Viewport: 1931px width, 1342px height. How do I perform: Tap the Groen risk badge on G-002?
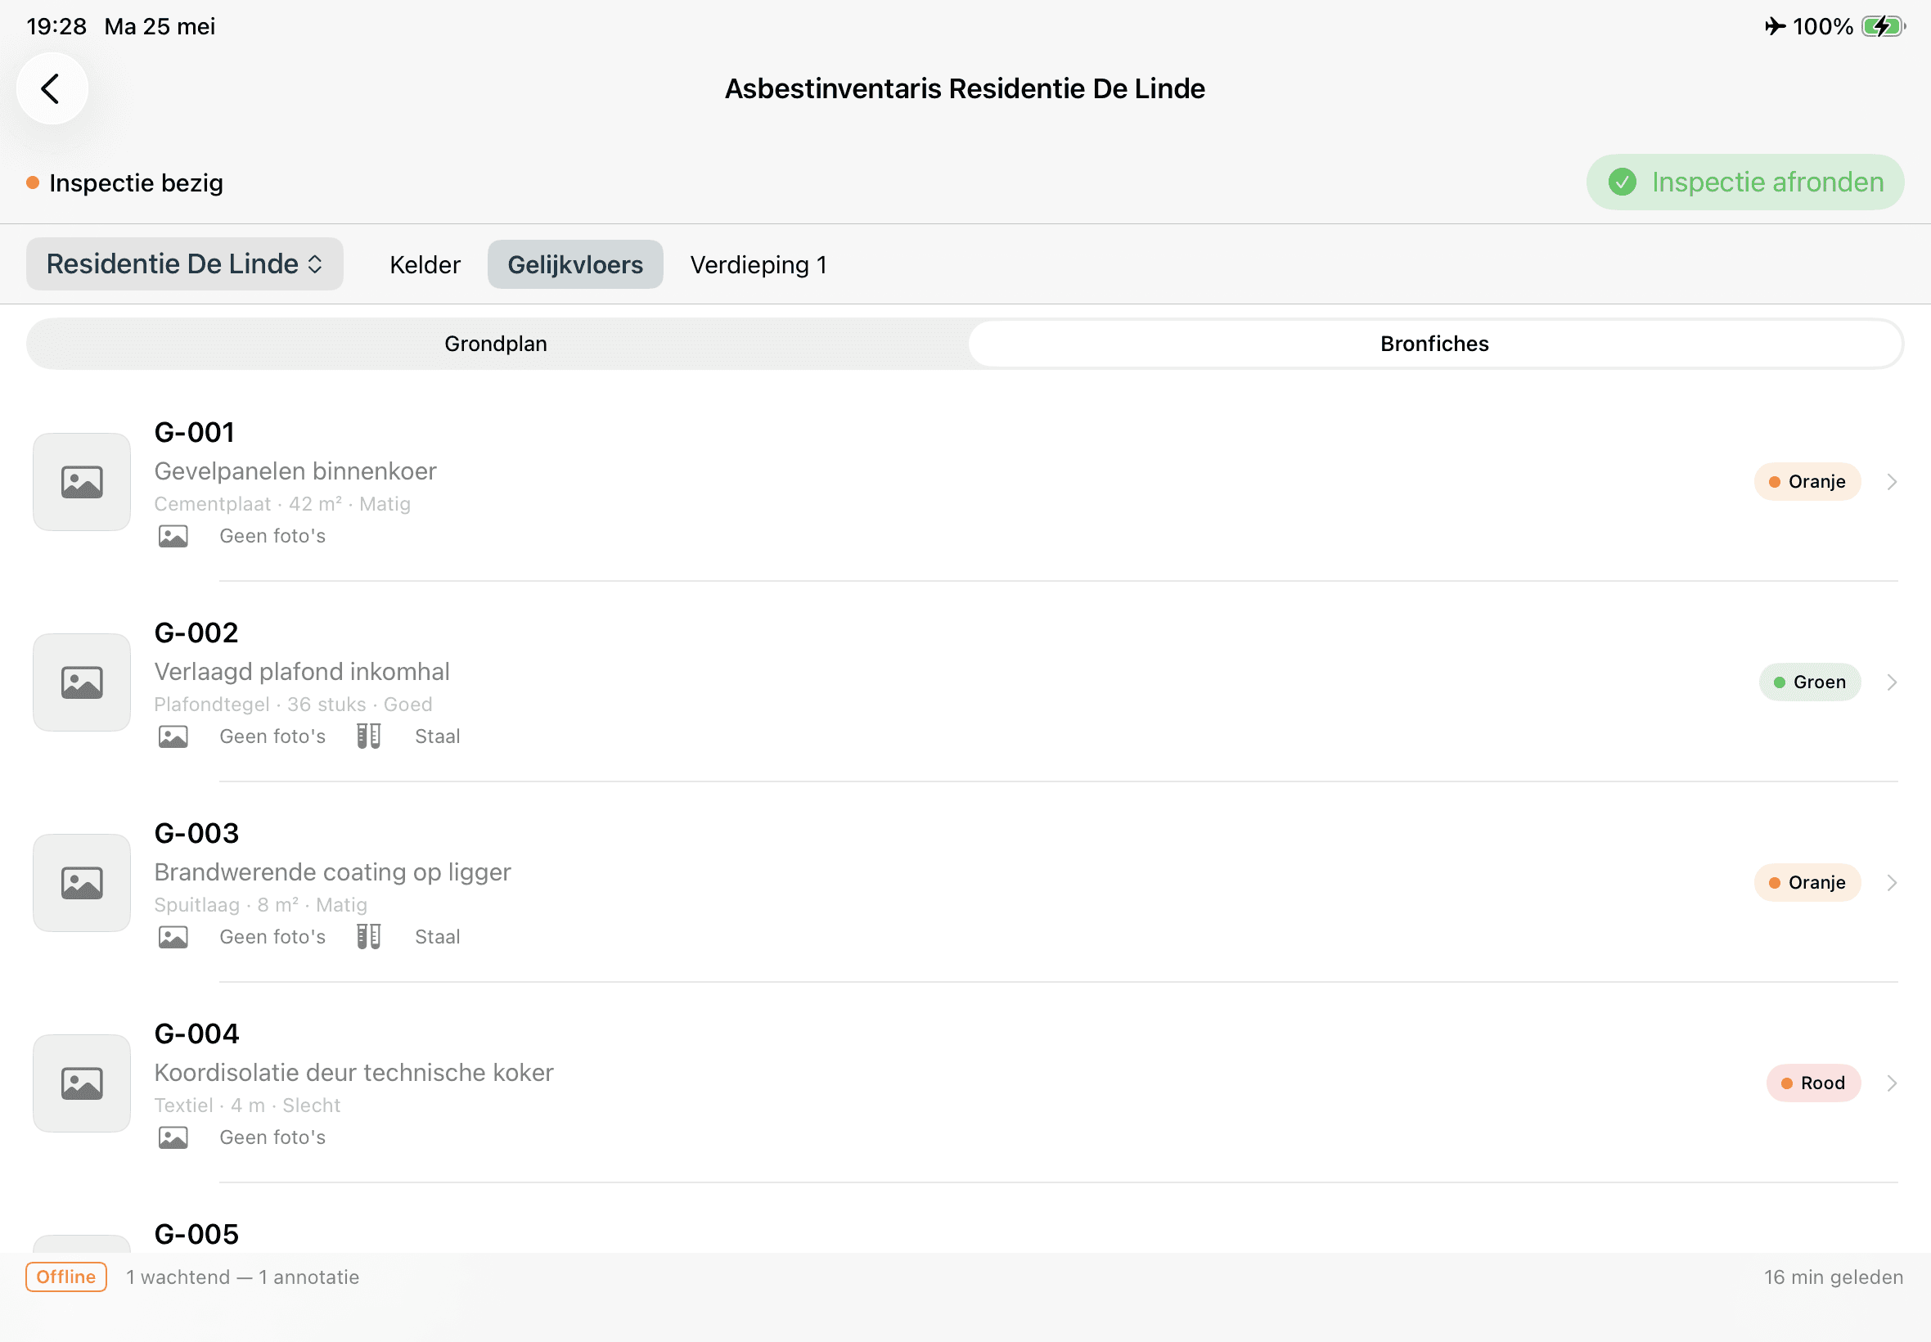click(1809, 682)
